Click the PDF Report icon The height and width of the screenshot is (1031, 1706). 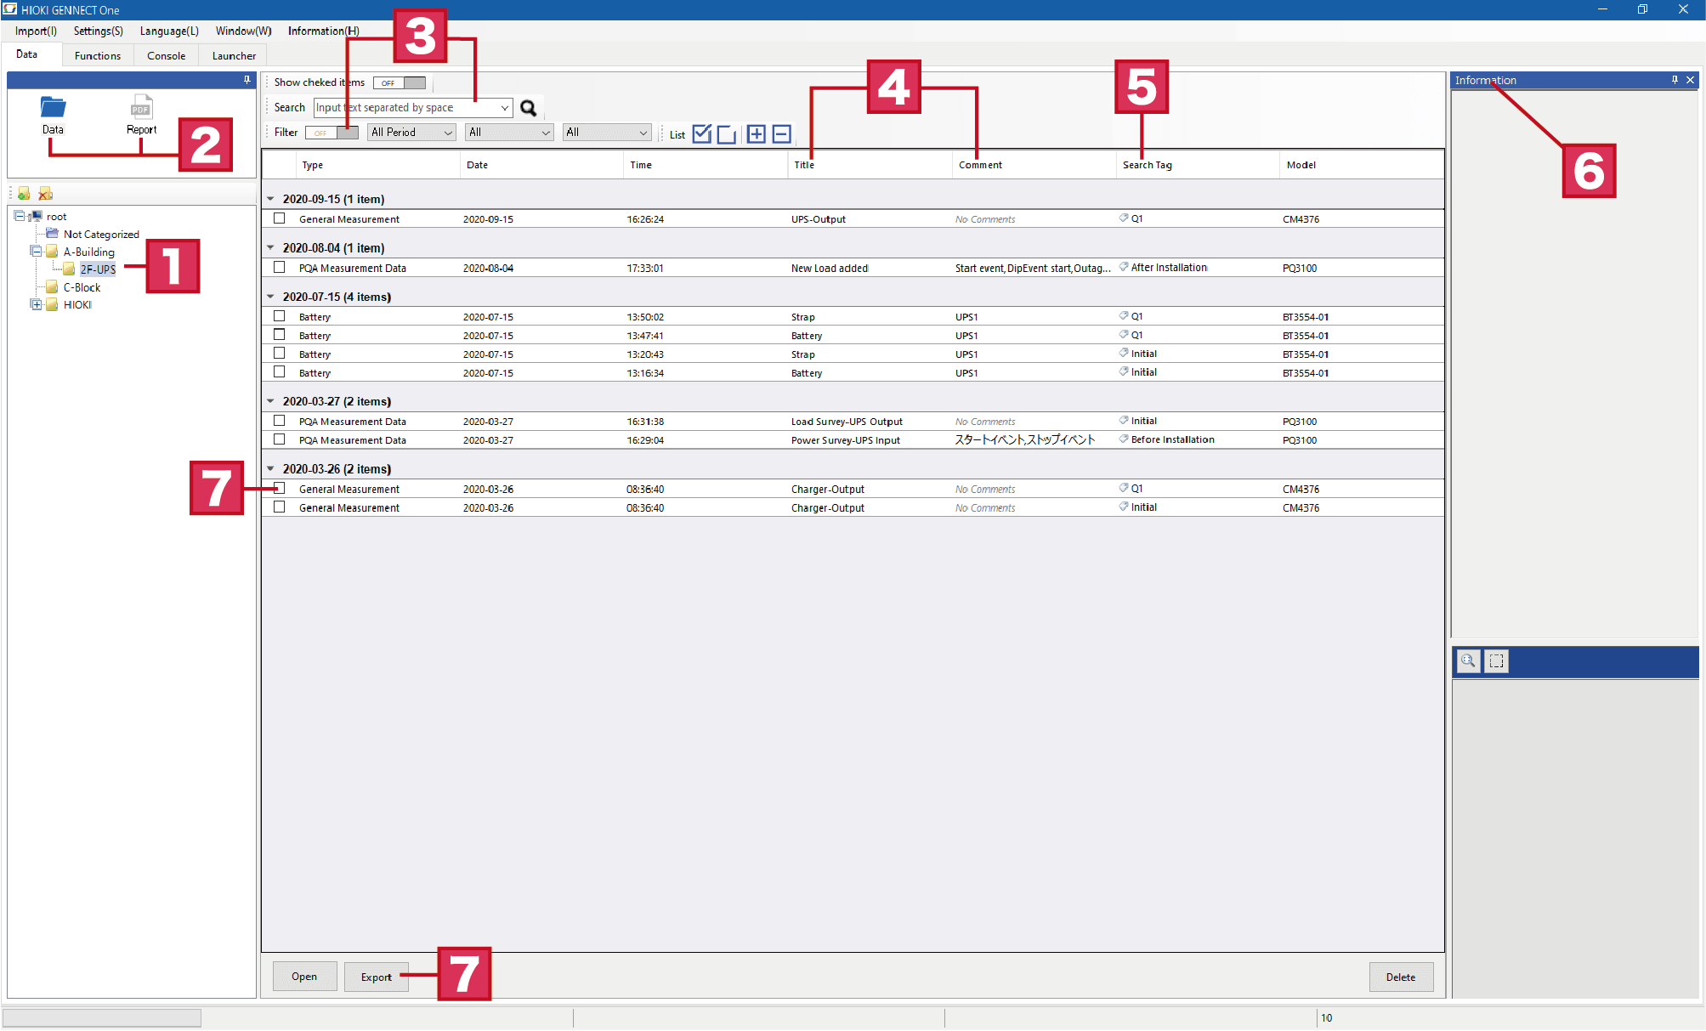point(141,108)
